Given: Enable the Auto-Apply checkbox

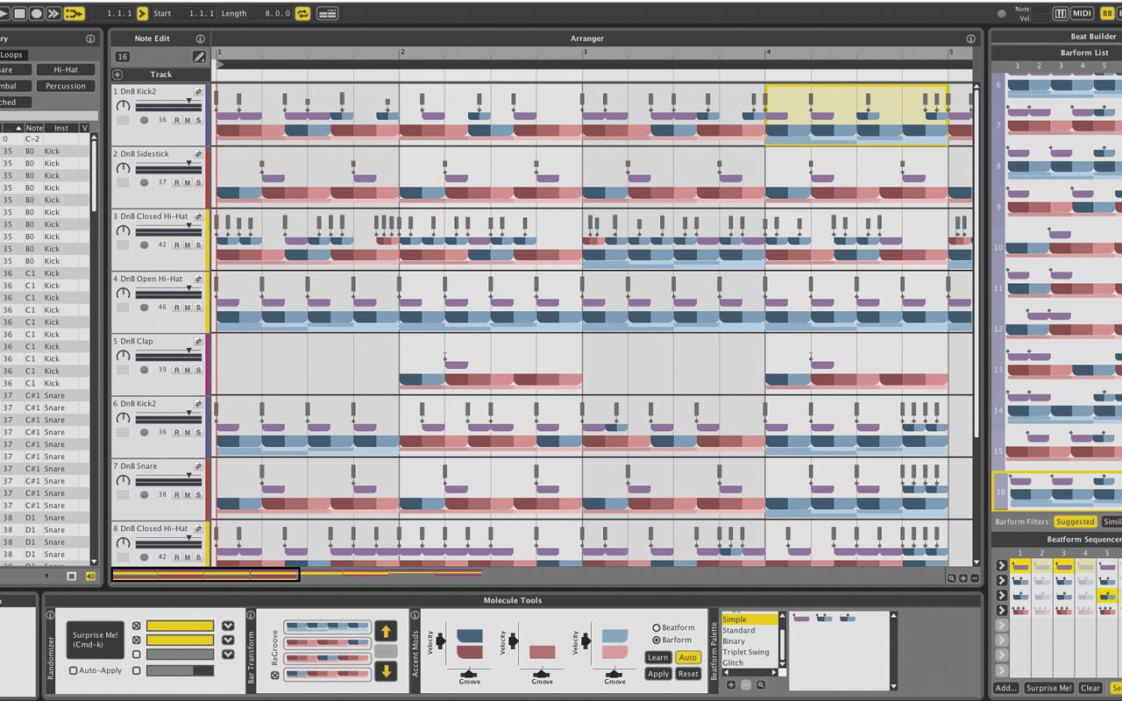Looking at the screenshot, I should [x=74, y=670].
